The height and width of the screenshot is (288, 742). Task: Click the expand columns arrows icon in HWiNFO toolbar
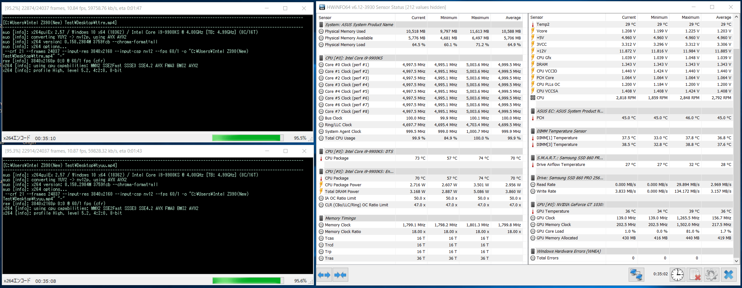(x=324, y=275)
